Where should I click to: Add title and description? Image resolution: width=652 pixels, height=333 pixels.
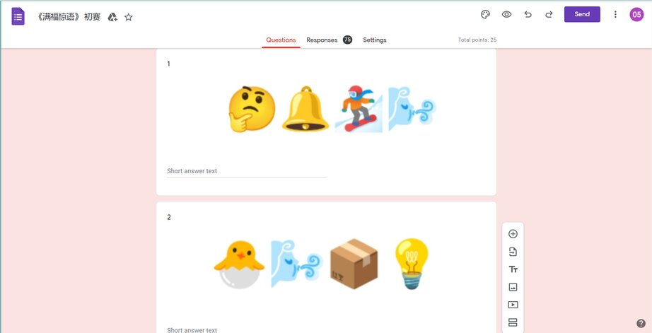(513, 269)
